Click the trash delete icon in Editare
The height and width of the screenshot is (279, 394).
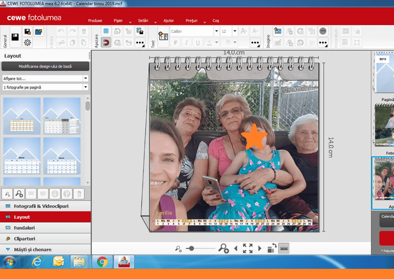(84, 31)
